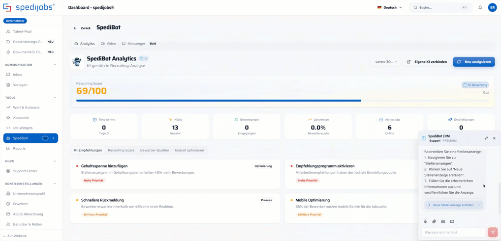501x241 pixels.
Task: Open Dokumente & Fri... sidebar item
Action: 31,52
